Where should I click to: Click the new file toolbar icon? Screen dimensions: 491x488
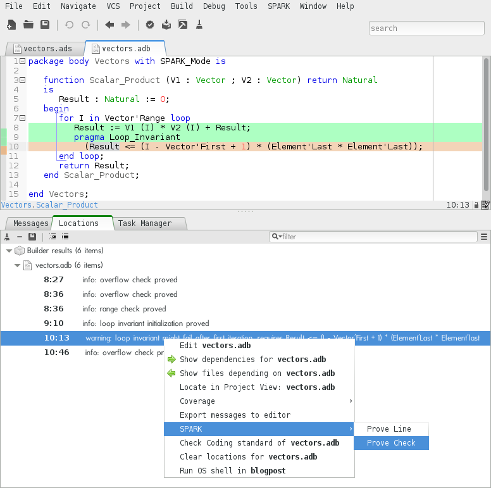pyautogui.click(x=11, y=25)
